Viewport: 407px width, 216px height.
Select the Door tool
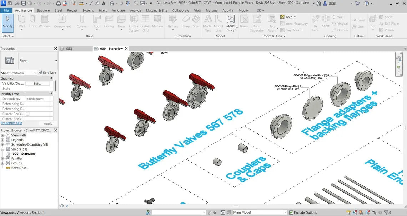click(33, 22)
